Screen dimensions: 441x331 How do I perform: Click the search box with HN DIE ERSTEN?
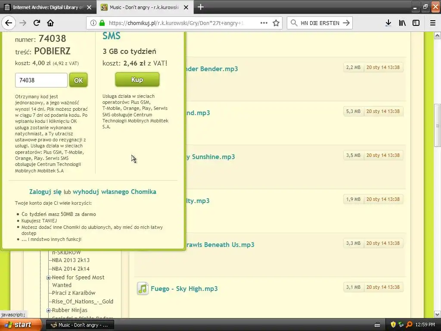click(320, 23)
